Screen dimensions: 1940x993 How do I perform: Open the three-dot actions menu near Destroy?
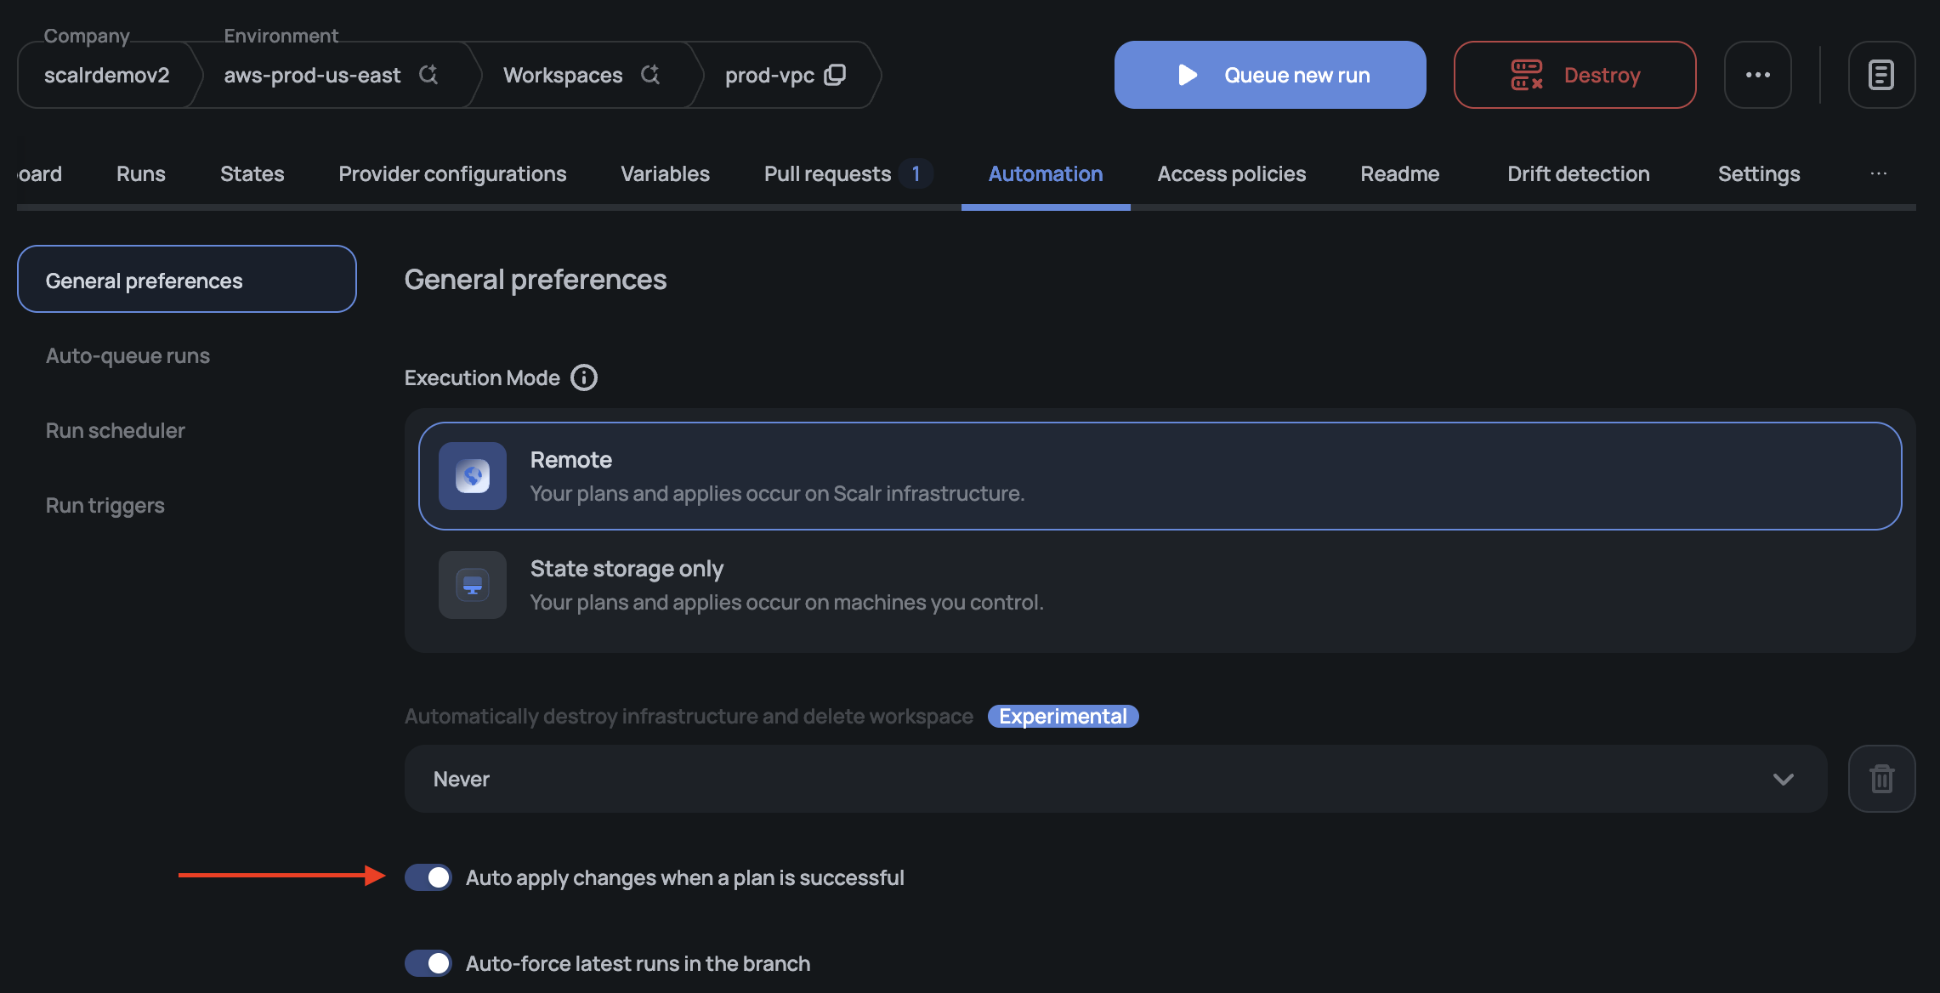[1757, 75]
